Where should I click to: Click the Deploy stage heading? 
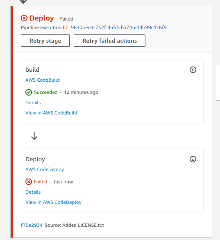42,18
